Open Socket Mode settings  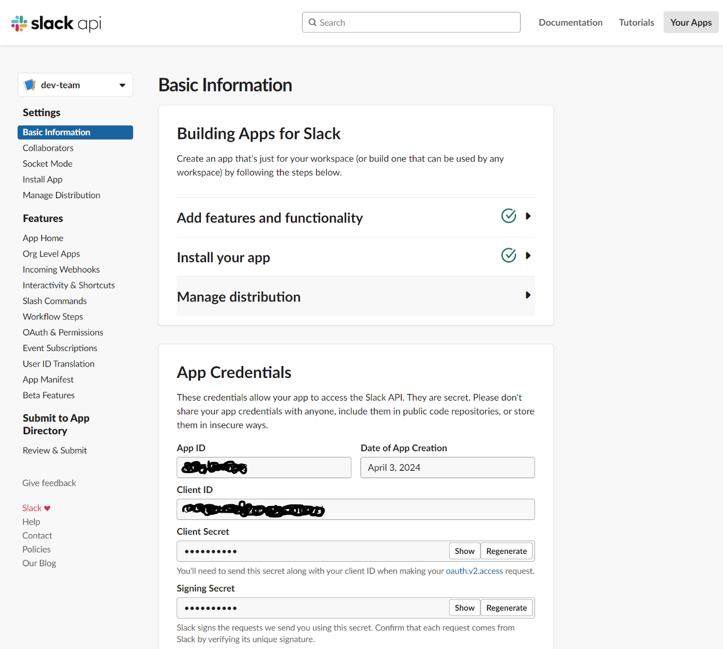point(48,164)
